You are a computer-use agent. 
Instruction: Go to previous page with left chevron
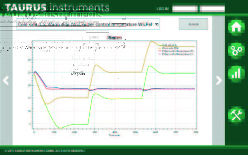6,80
